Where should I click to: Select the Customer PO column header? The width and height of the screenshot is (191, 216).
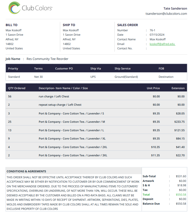(64, 68)
